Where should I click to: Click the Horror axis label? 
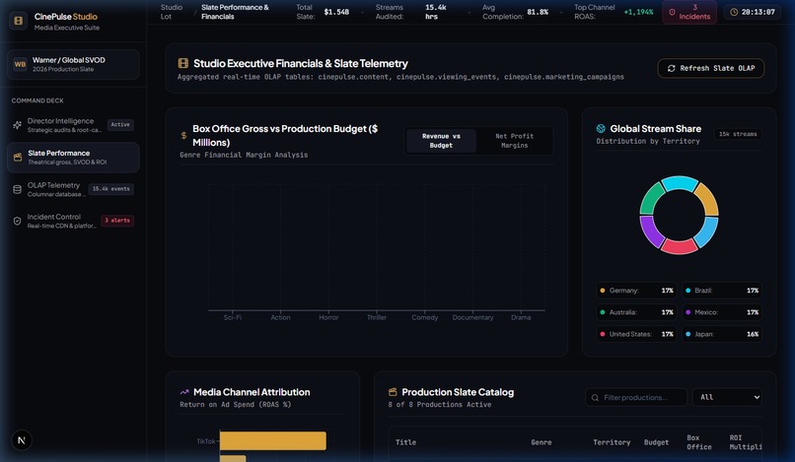coord(328,317)
